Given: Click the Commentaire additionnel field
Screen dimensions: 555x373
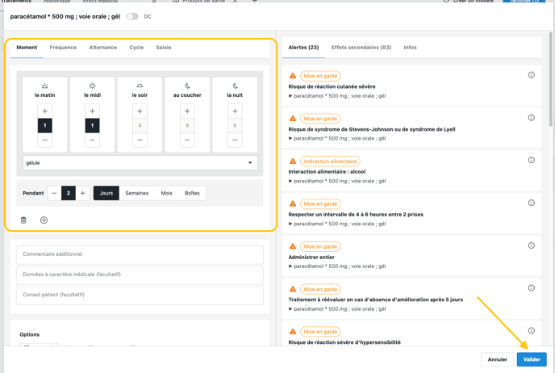Looking at the screenshot, I should tap(140, 254).
